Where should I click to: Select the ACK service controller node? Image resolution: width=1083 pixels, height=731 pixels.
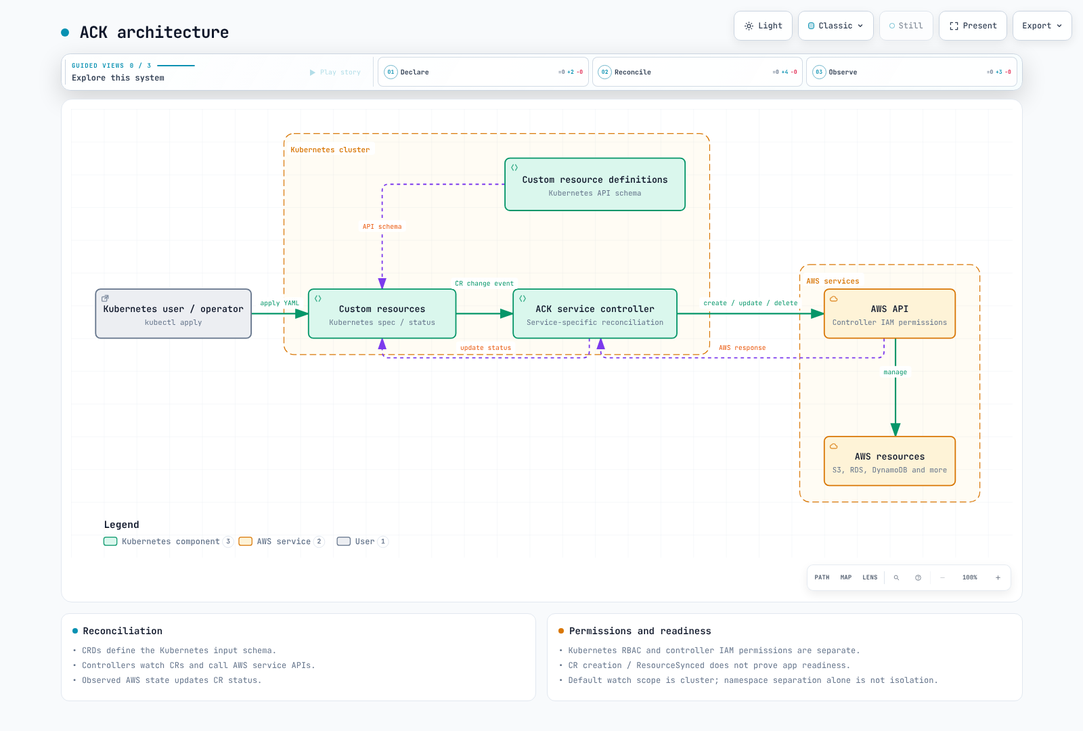[x=595, y=314]
